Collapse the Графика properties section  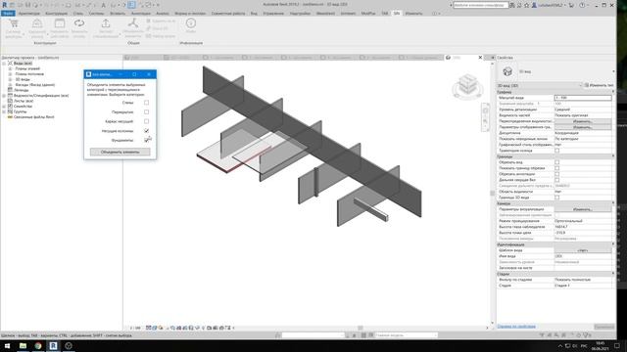click(x=613, y=92)
